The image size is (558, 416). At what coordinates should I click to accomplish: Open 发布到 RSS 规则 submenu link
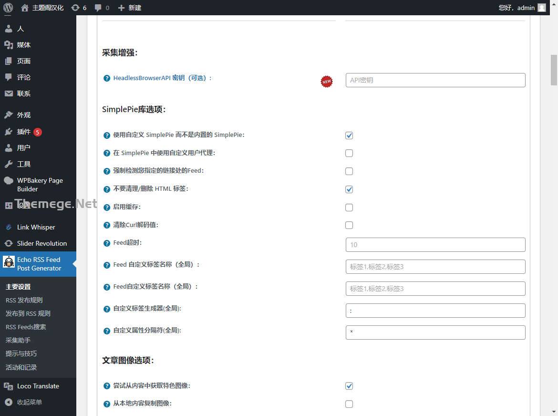point(28,313)
